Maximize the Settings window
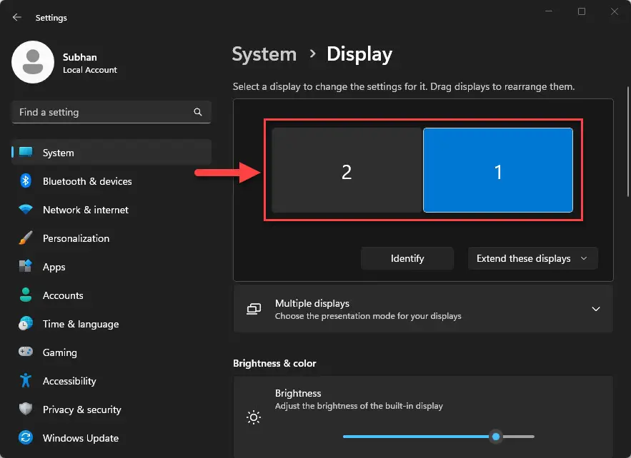Screen dimensions: 631x458 (582, 11)
